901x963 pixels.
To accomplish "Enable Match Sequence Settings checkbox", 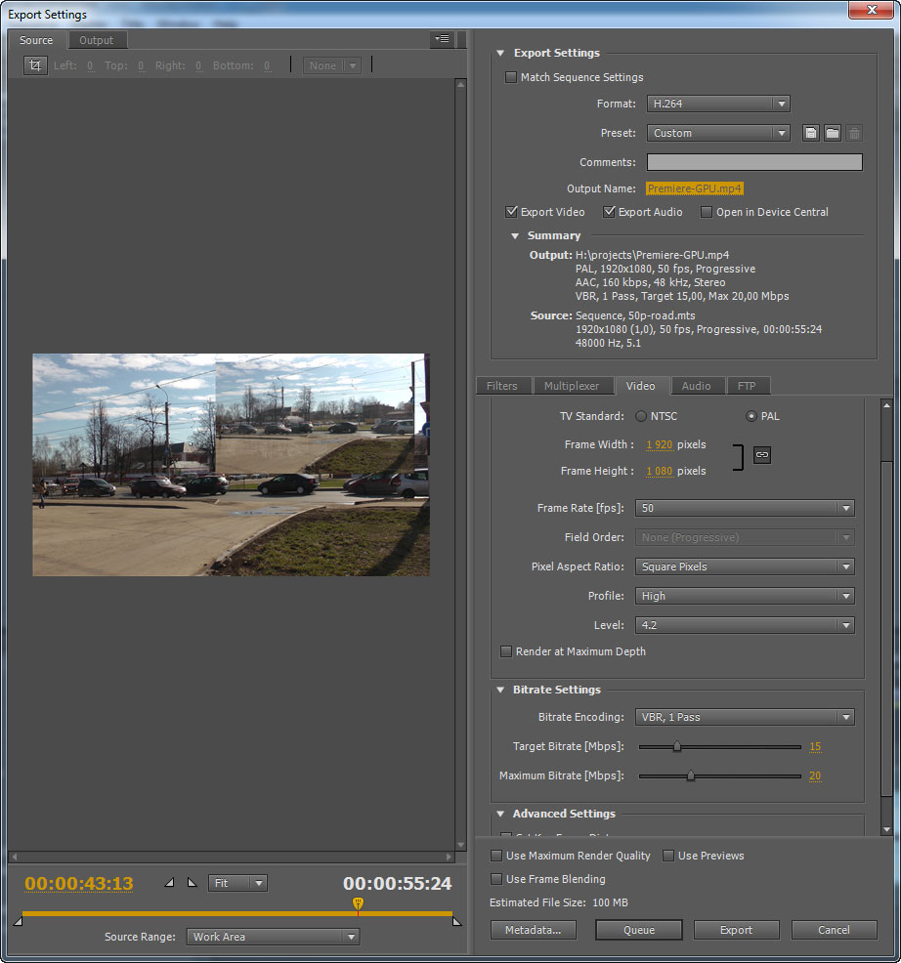I will click(511, 77).
